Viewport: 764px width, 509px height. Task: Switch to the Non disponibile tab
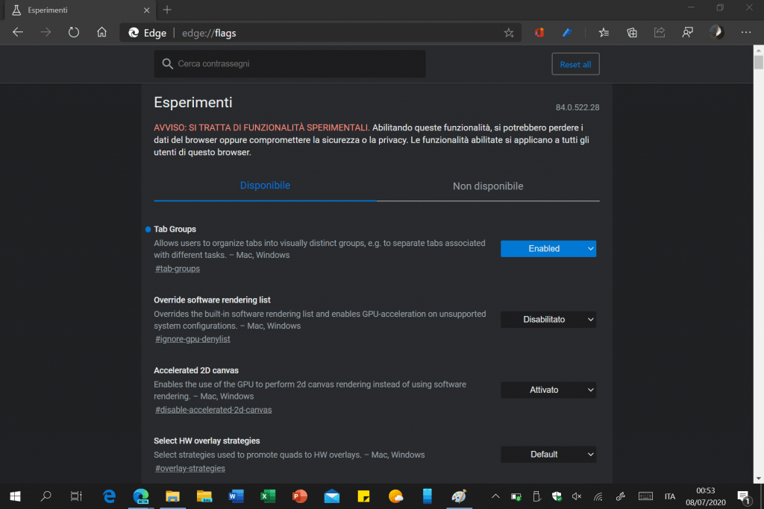pos(488,186)
